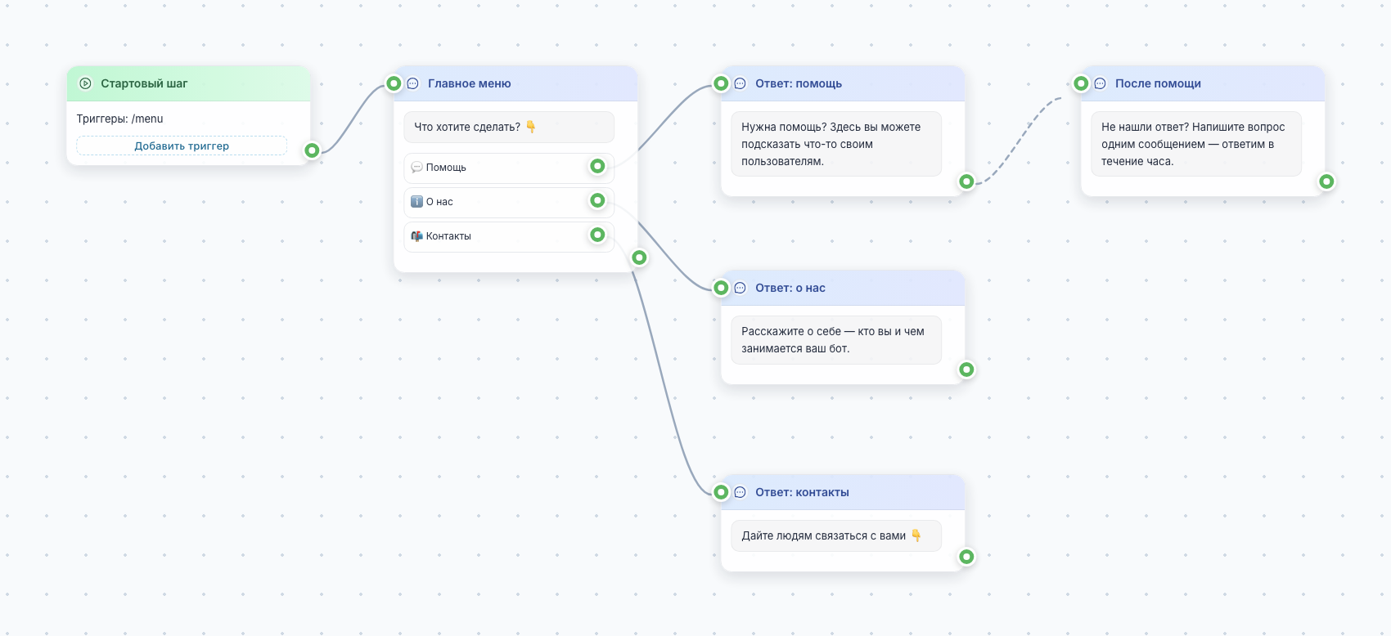1391x636 pixels.
Task: Click the chat icon beside Ответ: о нас
Action: 741,288
